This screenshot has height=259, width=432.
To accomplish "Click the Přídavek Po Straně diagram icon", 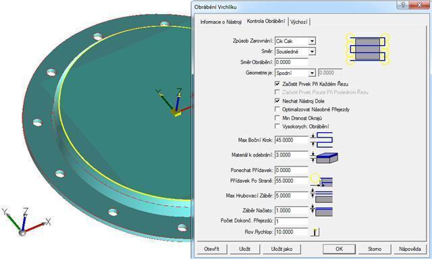I will pos(321,180).
